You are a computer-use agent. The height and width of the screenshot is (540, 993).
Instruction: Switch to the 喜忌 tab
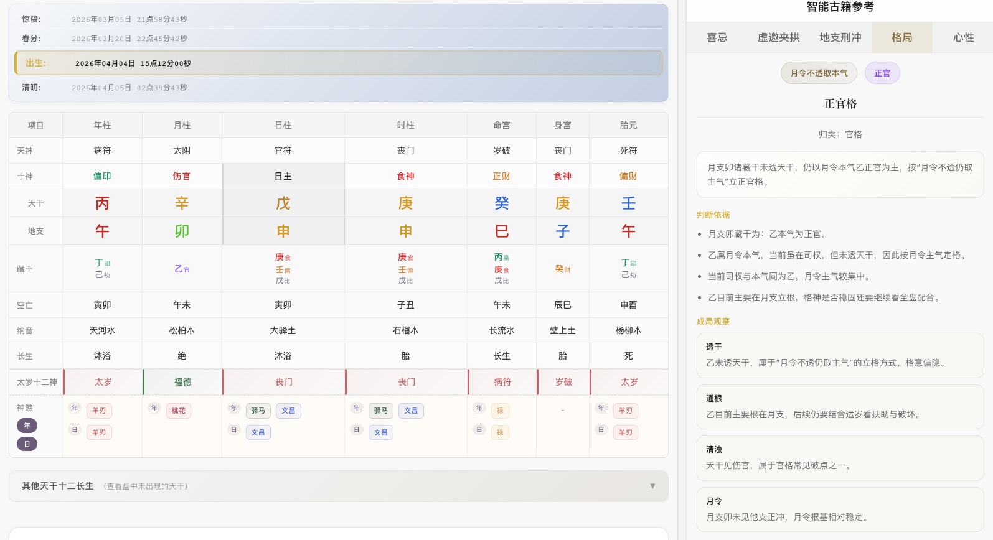717,38
